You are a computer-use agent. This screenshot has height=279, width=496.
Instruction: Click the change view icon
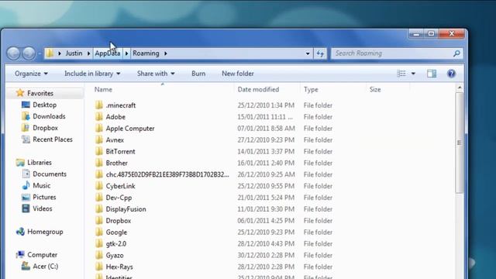point(401,74)
